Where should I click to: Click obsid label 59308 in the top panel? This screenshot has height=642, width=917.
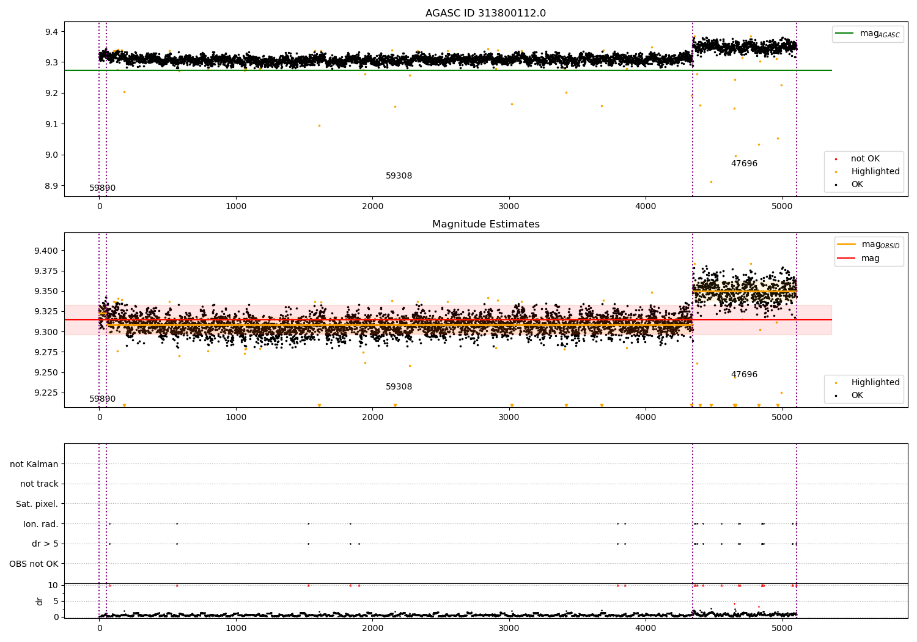tap(399, 176)
